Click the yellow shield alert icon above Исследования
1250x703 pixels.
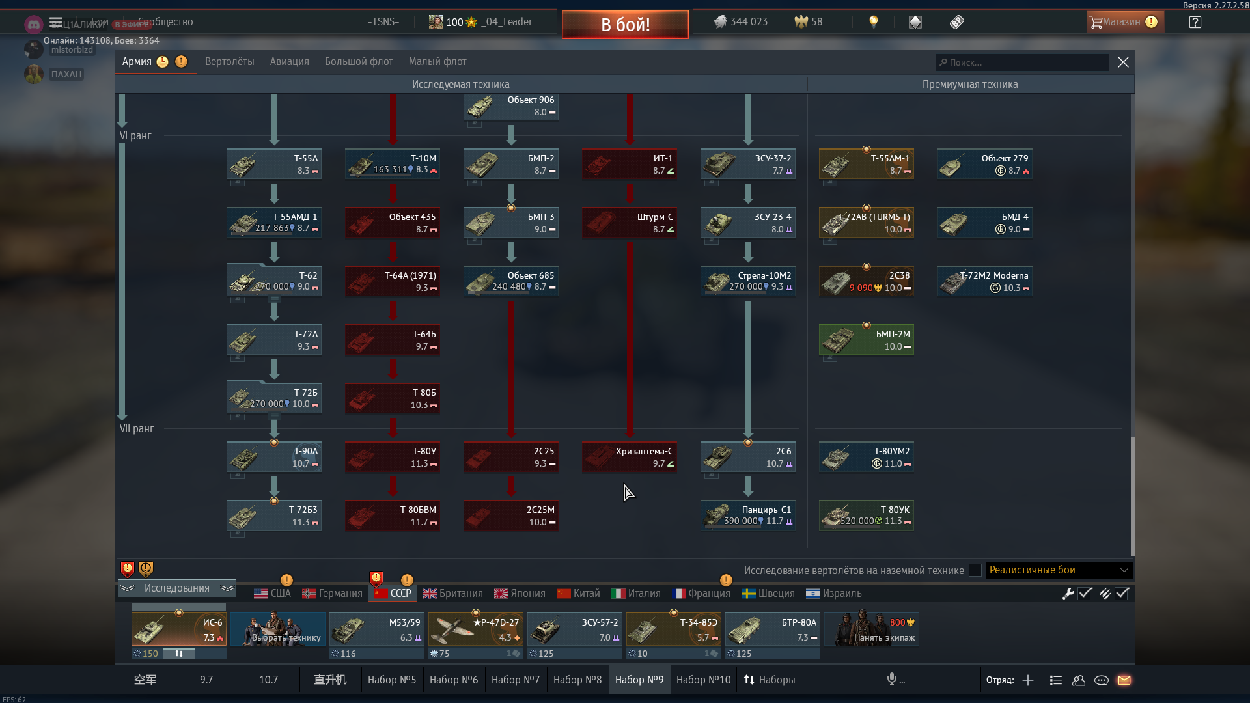(146, 569)
